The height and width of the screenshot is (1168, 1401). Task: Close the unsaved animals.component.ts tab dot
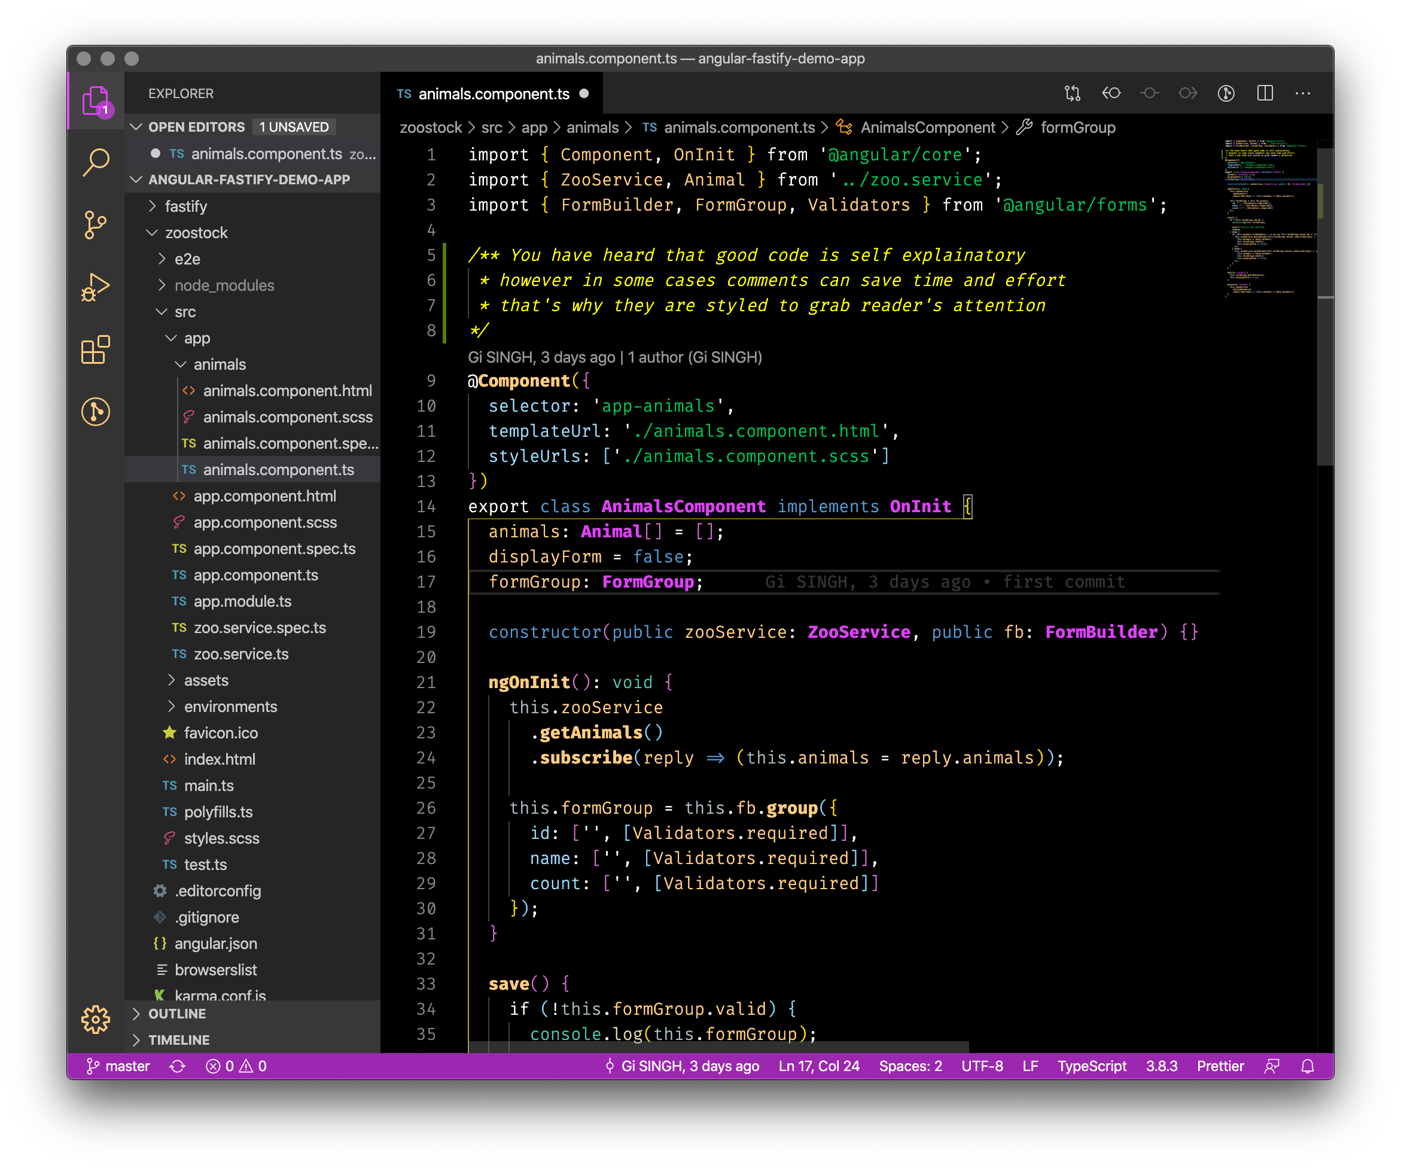point(584,93)
